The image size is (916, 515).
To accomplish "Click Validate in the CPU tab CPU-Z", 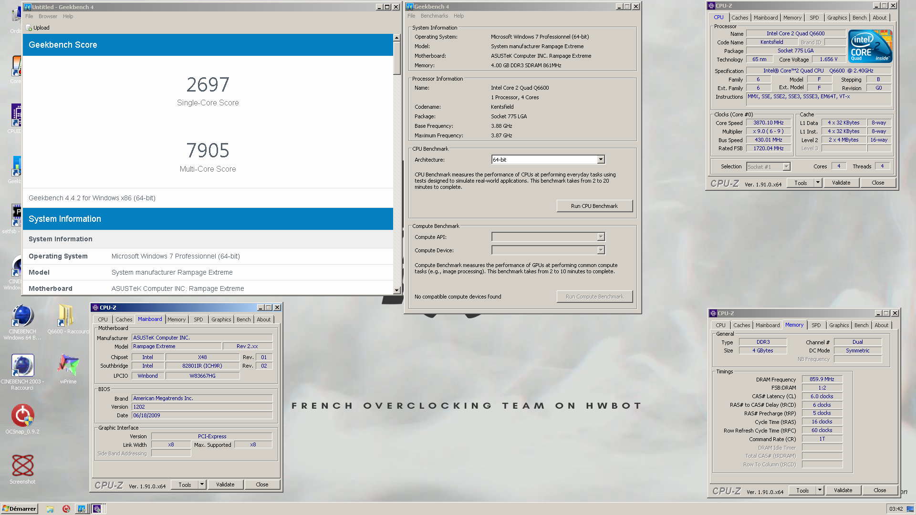I will [x=841, y=183].
